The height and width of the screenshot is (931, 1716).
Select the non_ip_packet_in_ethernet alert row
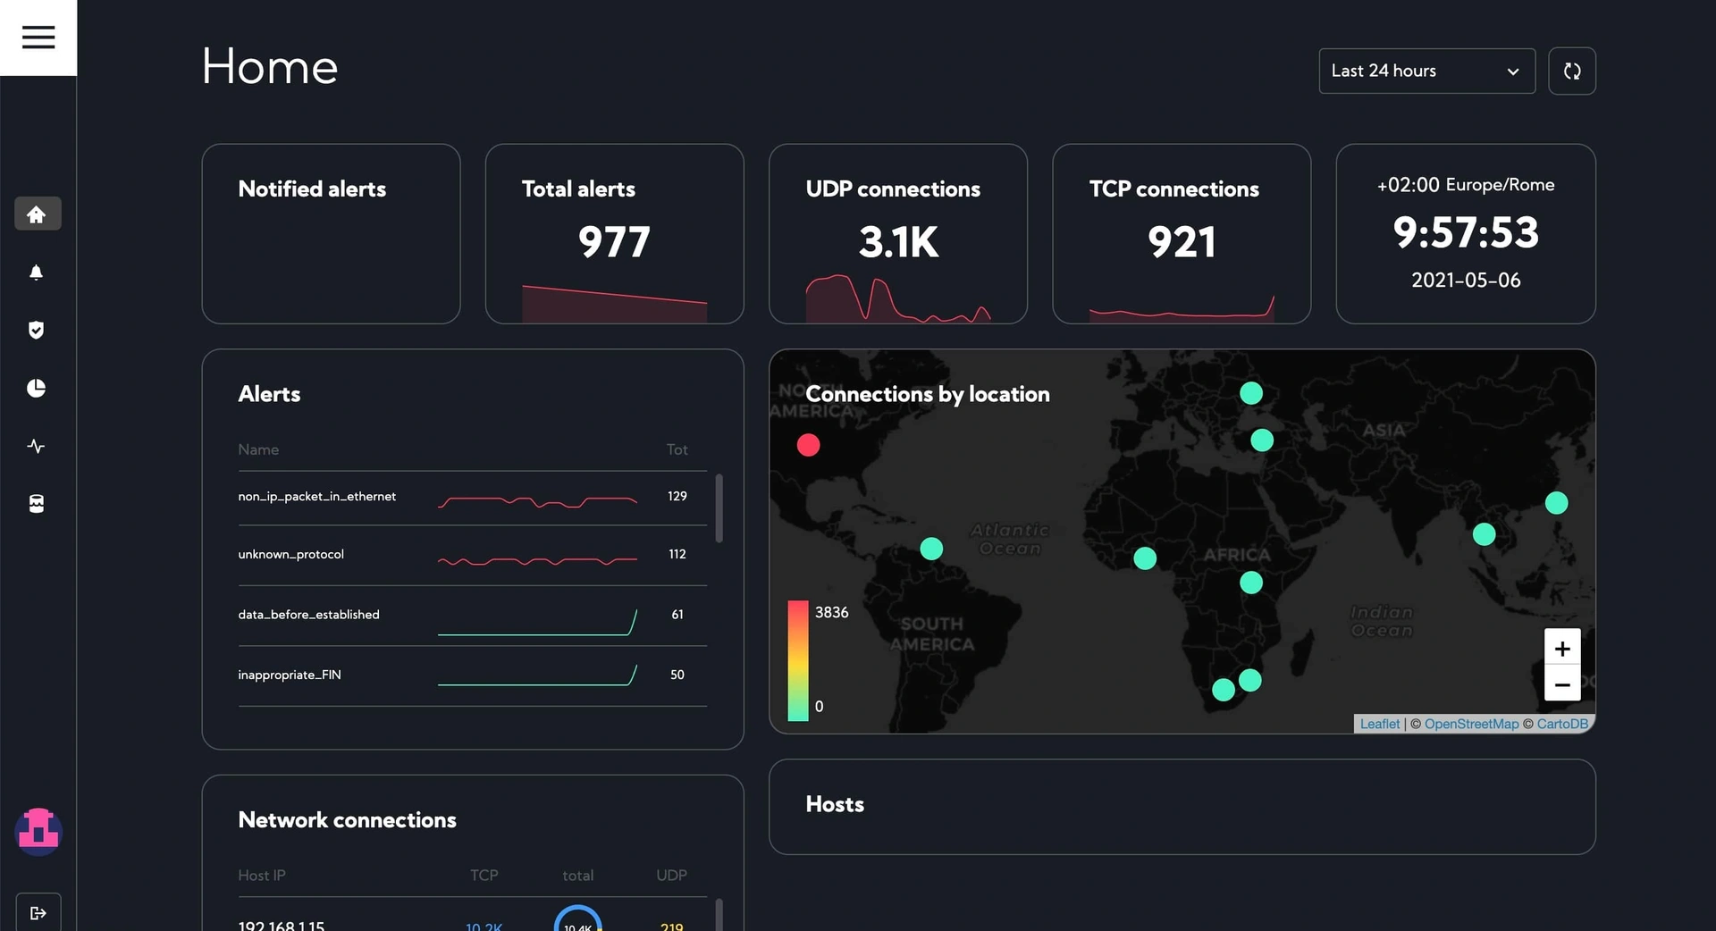point(472,498)
